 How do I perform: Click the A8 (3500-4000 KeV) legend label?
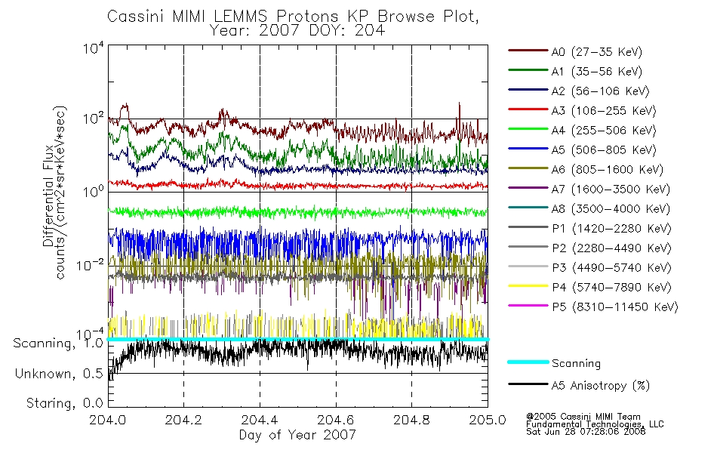tap(611, 209)
